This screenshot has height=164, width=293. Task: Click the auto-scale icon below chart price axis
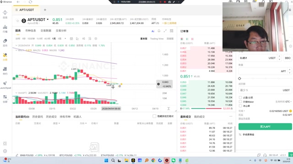(x=168, y=108)
